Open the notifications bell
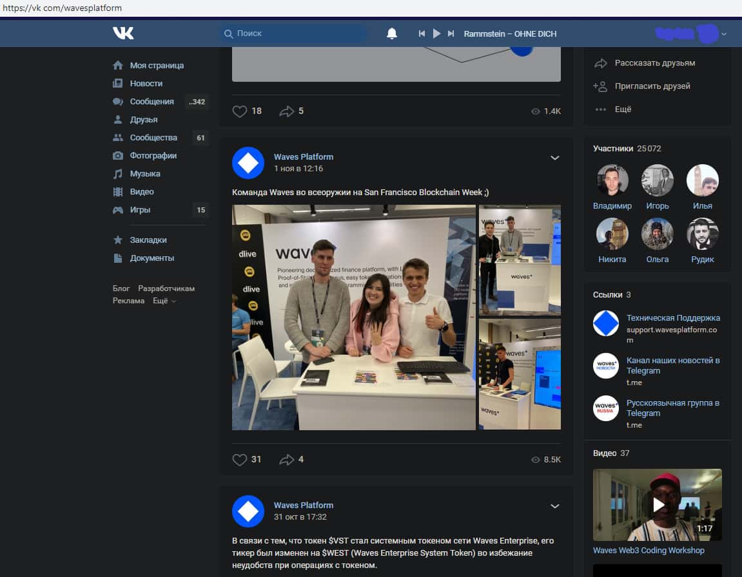The height and width of the screenshot is (577, 742). [x=392, y=33]
